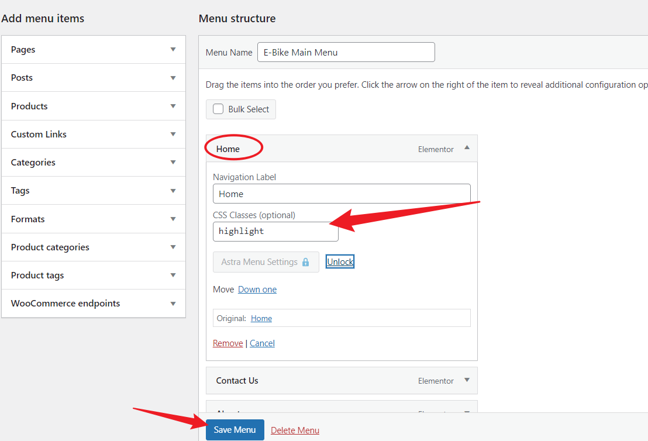
Task: Expand the Contact Us menu item
Action: point(467,380)
